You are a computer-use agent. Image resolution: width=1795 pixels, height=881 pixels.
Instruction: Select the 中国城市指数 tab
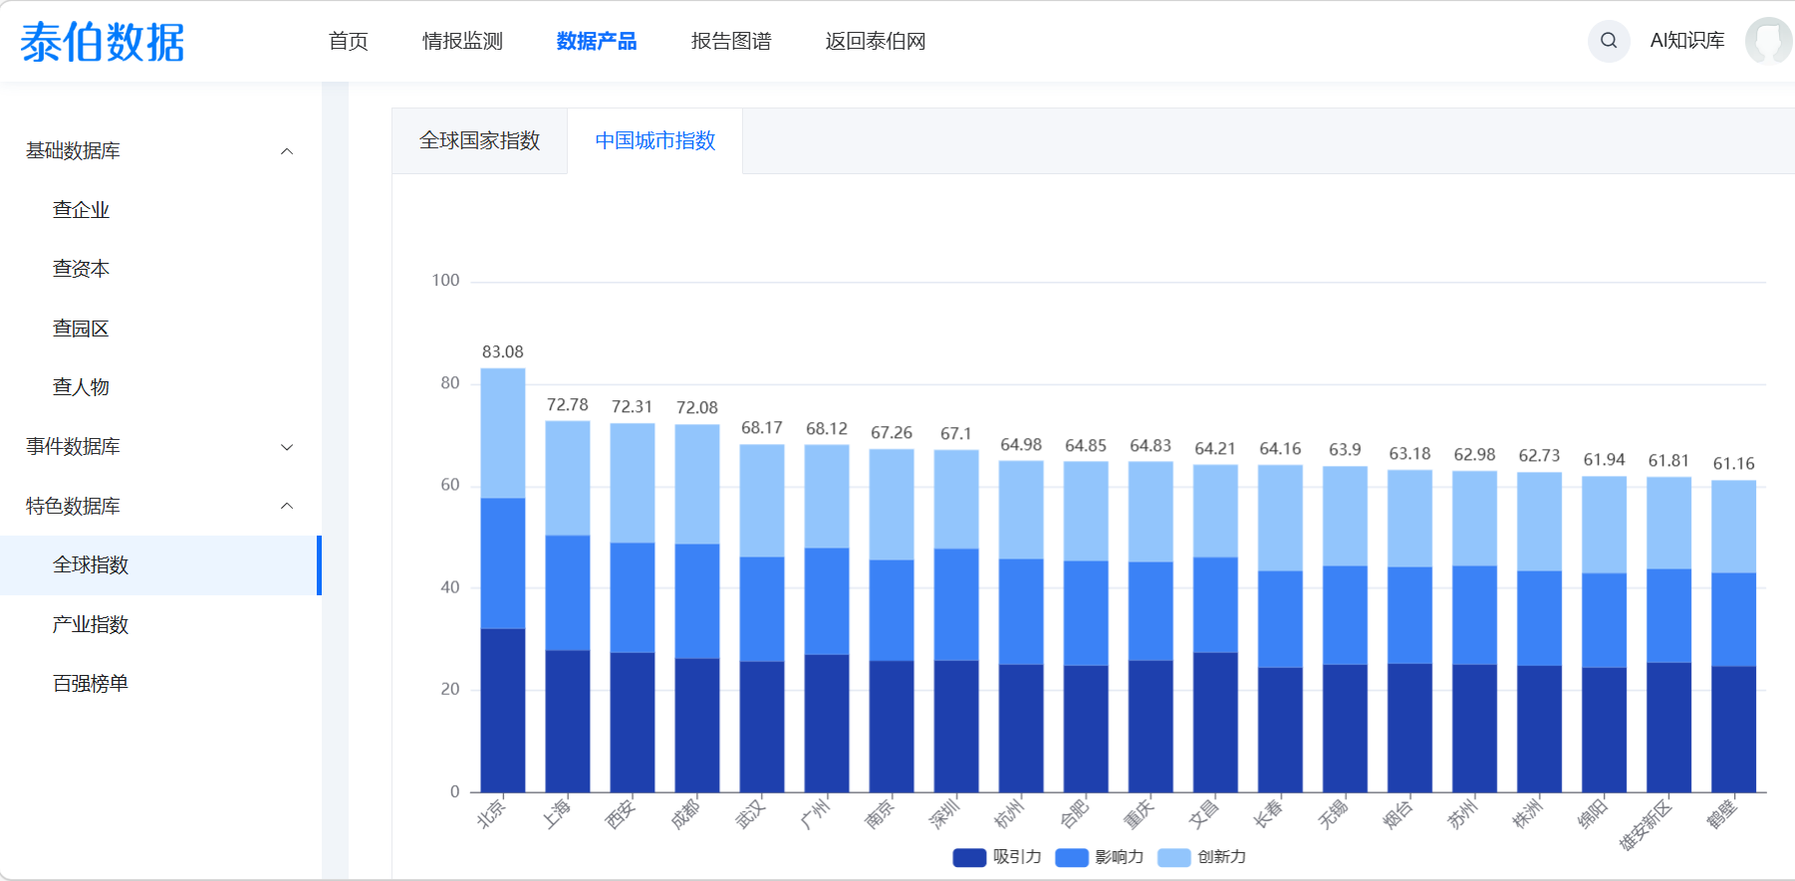[654, 141]
